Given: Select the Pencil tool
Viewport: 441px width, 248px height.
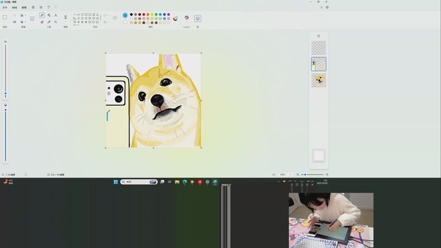Looking at the screenshot, I should [42, 15].
